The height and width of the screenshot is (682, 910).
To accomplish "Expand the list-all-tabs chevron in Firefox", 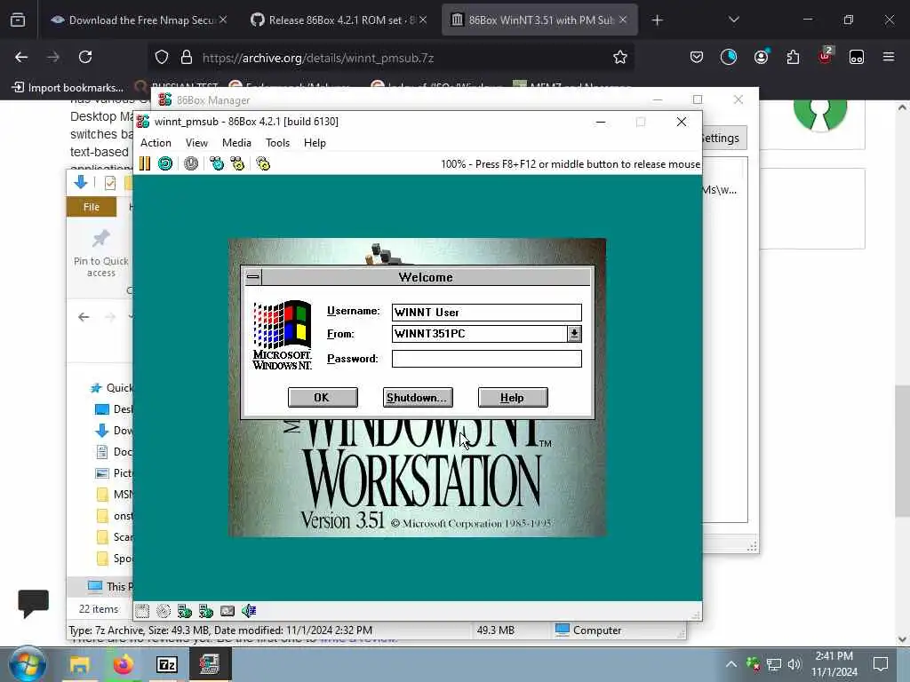I will [x=733, y=20].
